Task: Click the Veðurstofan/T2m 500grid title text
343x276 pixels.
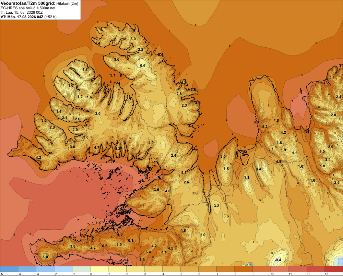Action: click(28, 3)
